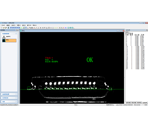Click the New document icon in toolbar
Image resolution: width=148 pixels, height=136 pixels.
tap(2, 28)
